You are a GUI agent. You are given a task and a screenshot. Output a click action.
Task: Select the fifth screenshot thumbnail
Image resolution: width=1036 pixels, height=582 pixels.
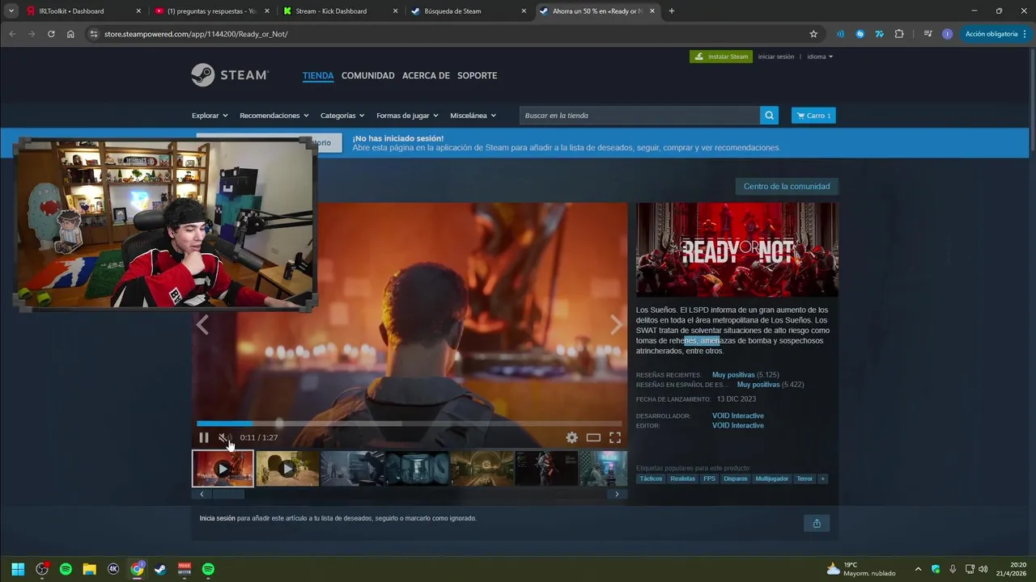click(482, 469)
